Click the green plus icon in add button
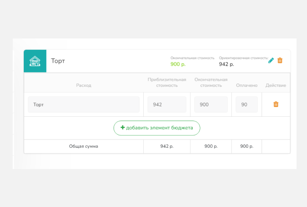The image size is (307, 207). pos(122,128)
